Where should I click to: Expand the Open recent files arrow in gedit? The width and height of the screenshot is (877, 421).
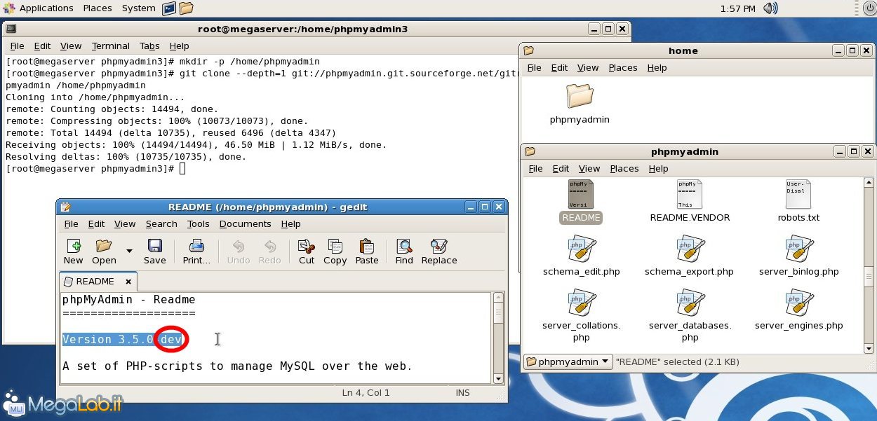[129, 251]
